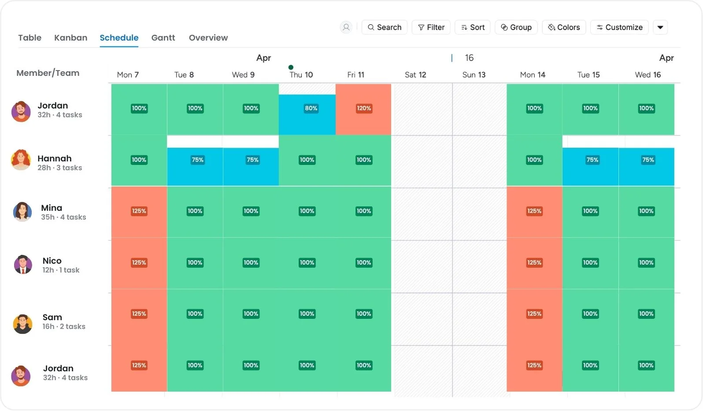Select the Tue 15 date header
The height and width of the screenshot is (411, 703).
click(588, 75)
